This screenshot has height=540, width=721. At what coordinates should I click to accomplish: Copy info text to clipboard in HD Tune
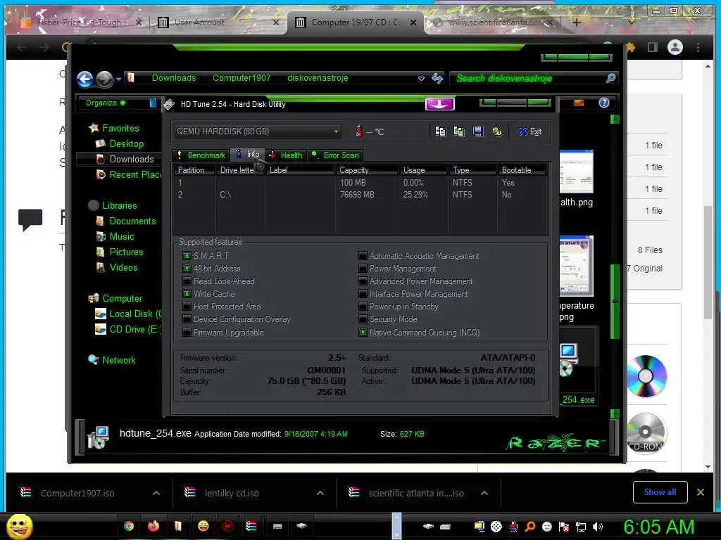coord(440,131)
